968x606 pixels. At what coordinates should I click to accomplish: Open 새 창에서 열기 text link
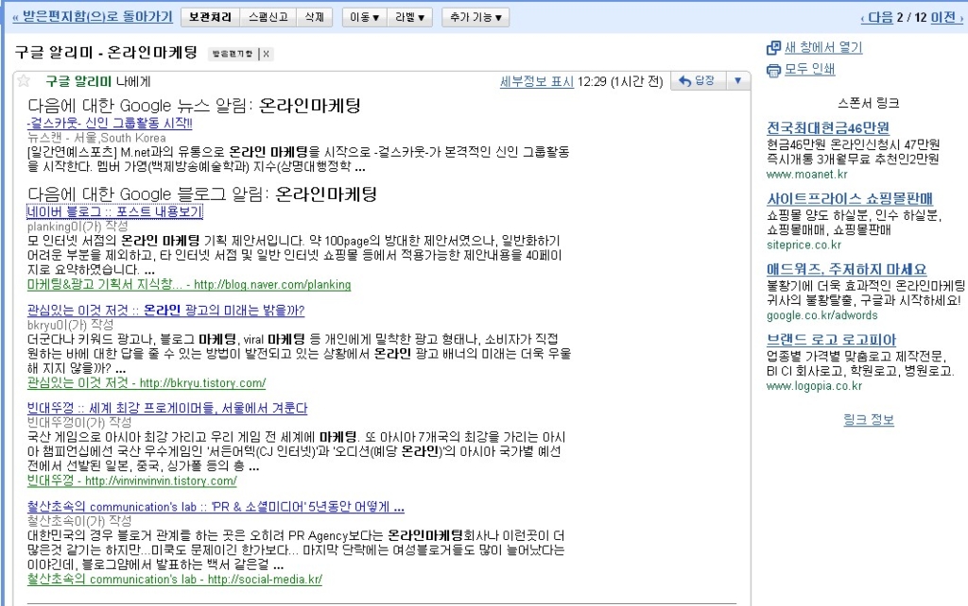pyautogui.click(x=823, y=47)
